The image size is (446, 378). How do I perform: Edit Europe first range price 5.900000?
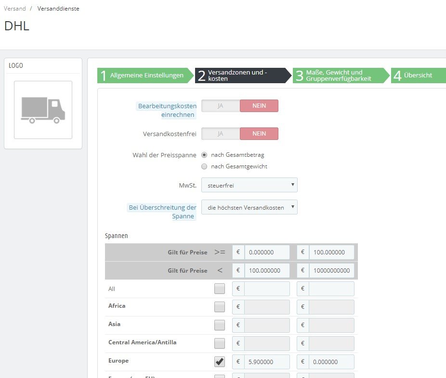(267, 362)
